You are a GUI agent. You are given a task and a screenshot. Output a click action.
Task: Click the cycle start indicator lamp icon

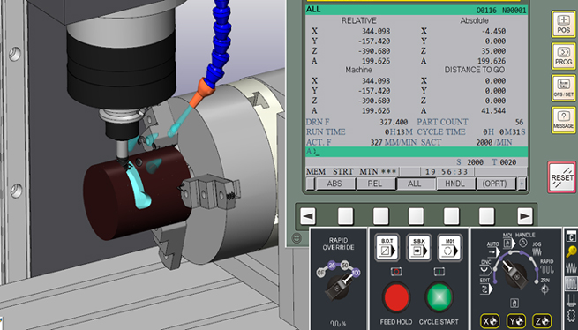[439, 272]
